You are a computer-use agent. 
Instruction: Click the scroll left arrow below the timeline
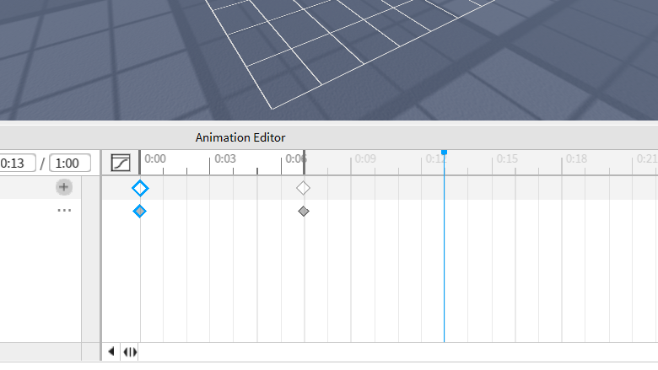tap(111, 351)
